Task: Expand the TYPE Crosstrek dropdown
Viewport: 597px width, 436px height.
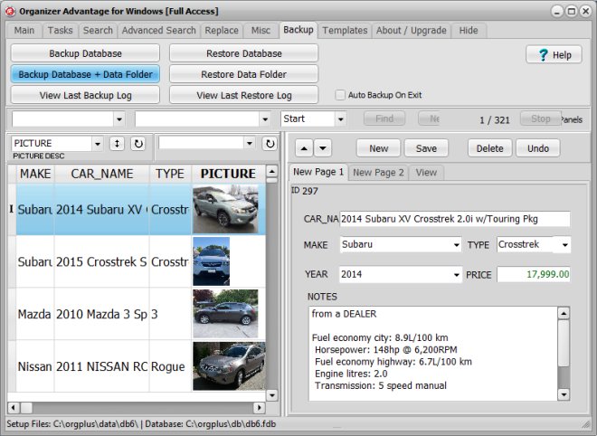Action: [565, 244]
